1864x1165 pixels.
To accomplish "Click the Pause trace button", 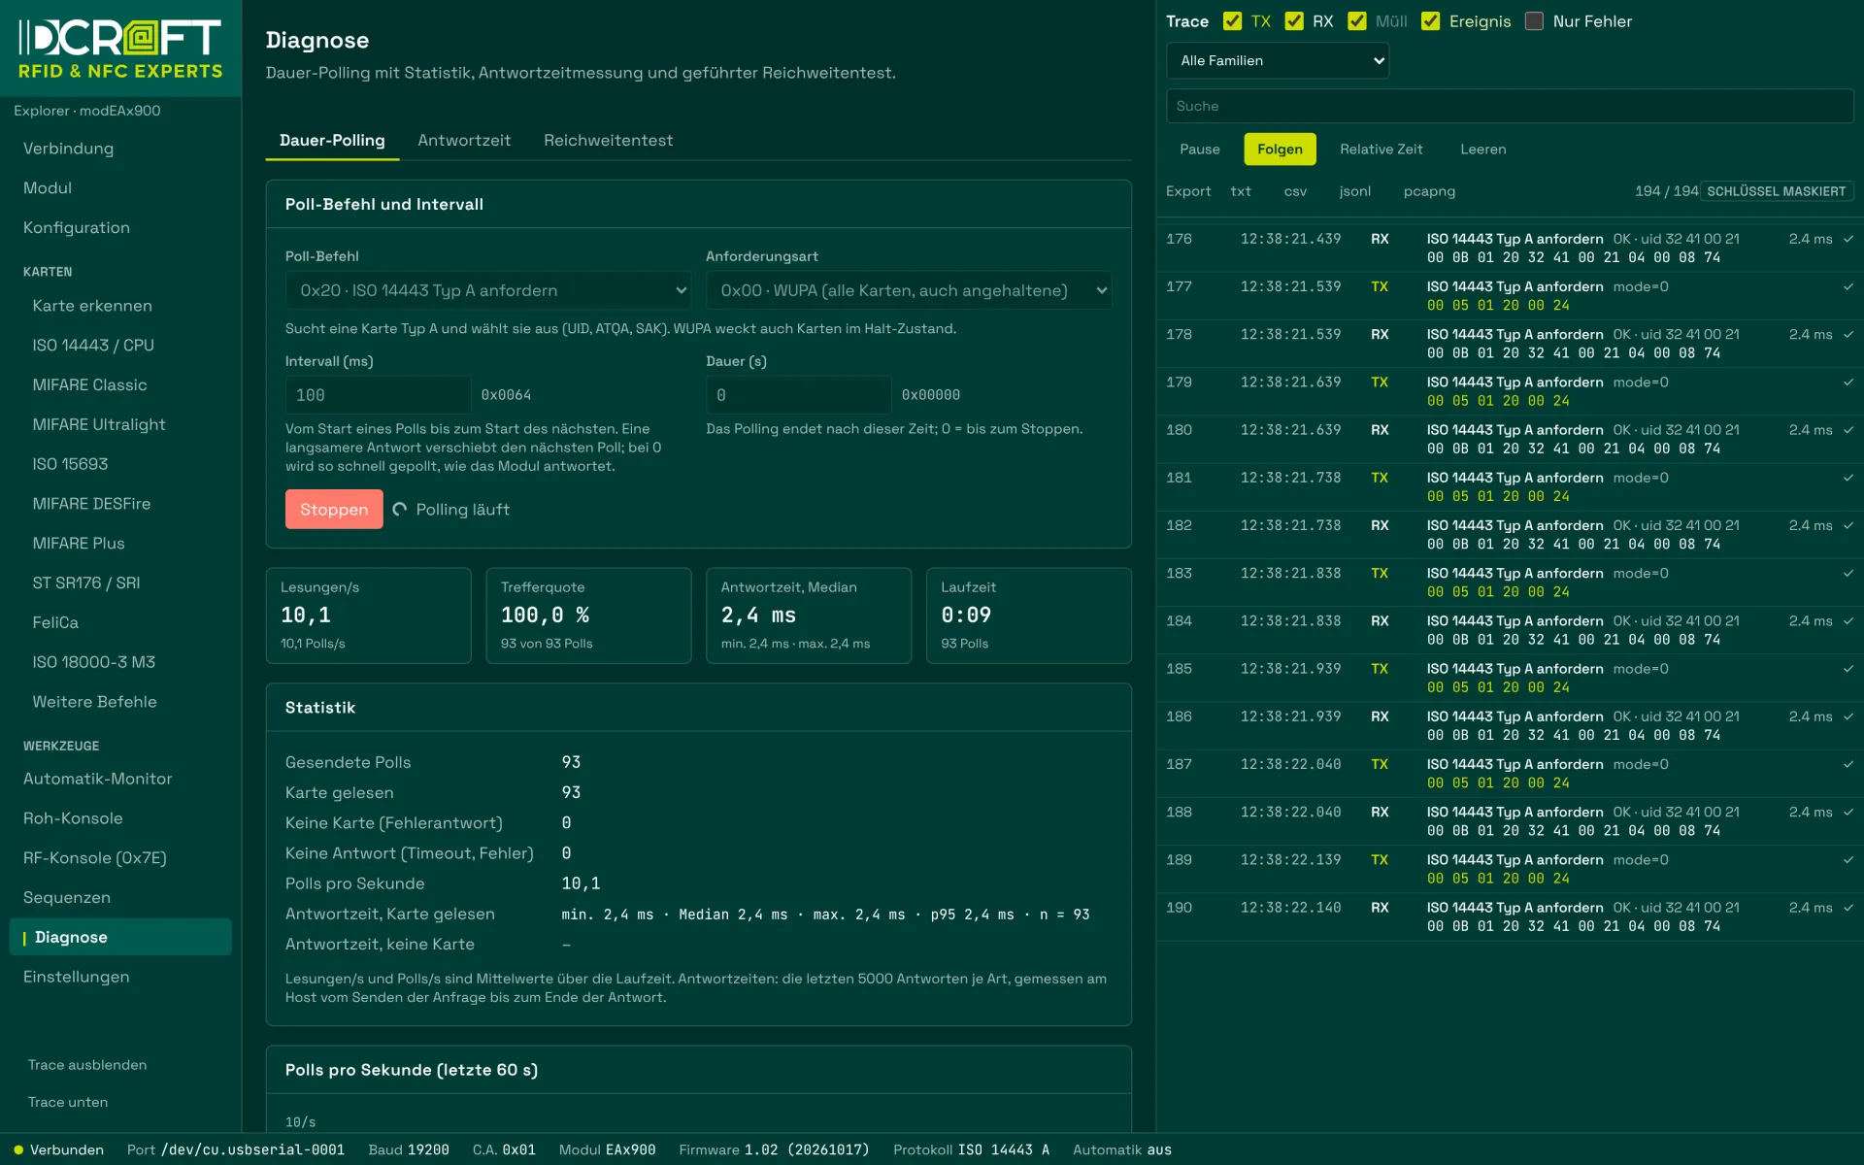I will (1200, 150).
